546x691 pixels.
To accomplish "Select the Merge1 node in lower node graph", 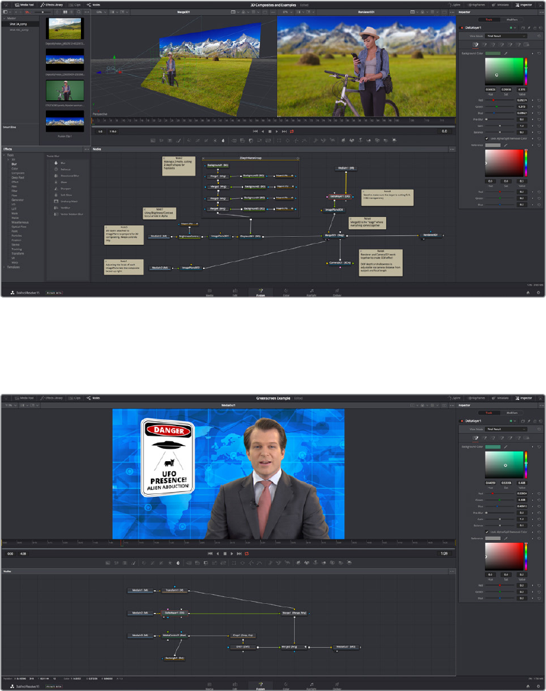I will pyautogui.click(x=294, y=613).
